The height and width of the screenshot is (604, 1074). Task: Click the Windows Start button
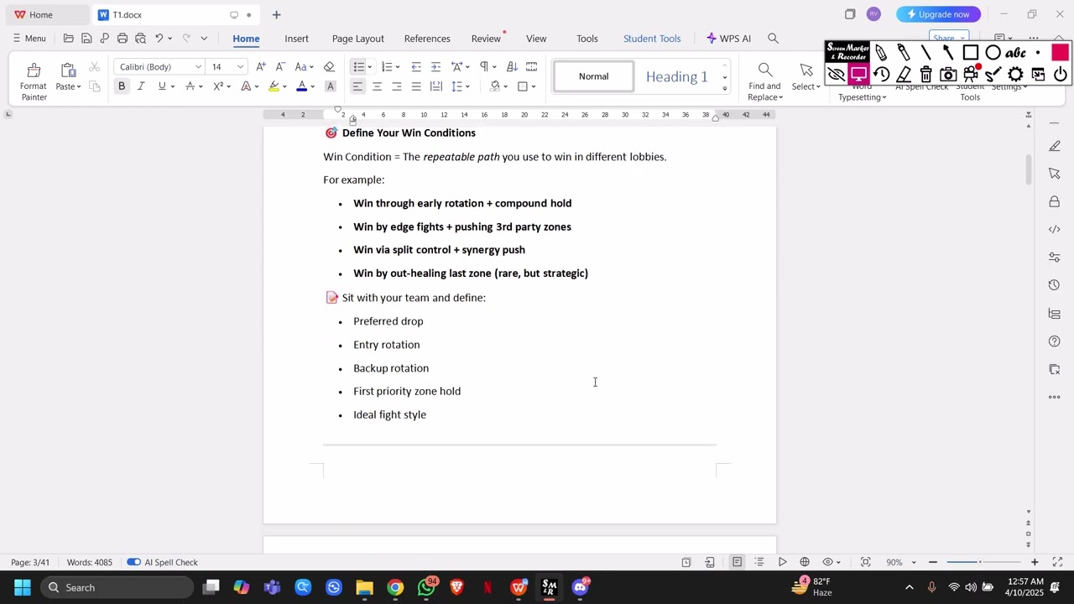pyautogui.click(x=23, y=587)
